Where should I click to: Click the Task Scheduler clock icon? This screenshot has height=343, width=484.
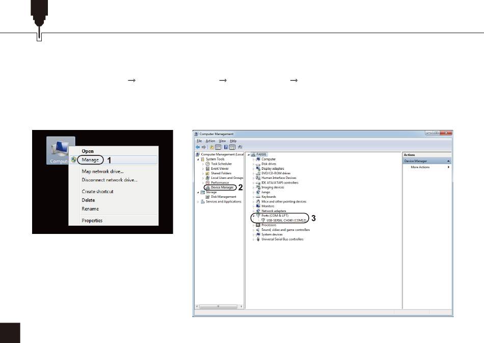click(208, 164)
